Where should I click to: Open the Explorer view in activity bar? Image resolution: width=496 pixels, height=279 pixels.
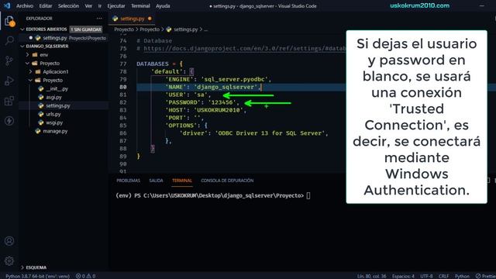[9, 22]
